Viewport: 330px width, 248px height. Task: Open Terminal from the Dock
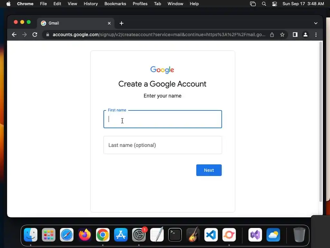[x=175, y=235]
